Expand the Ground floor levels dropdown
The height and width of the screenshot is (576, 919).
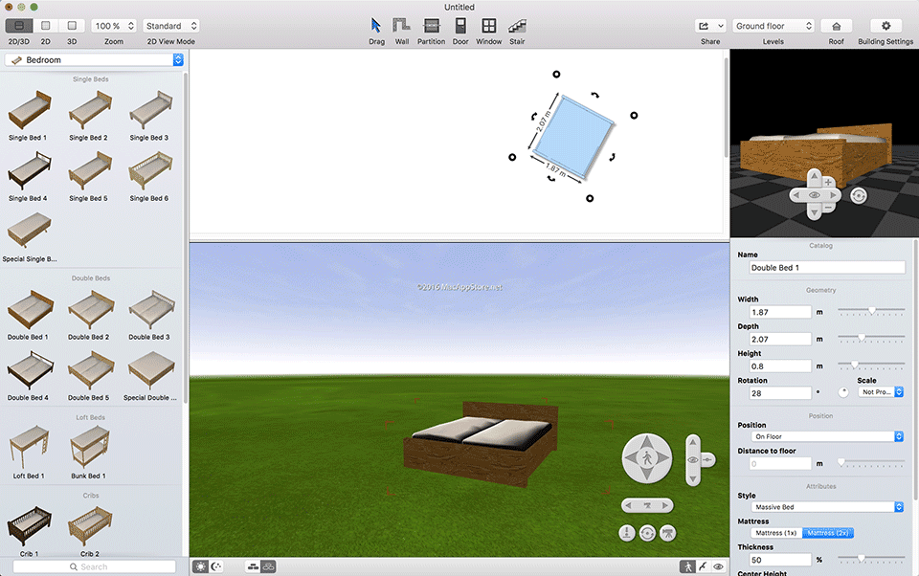(x=773, y=26)
